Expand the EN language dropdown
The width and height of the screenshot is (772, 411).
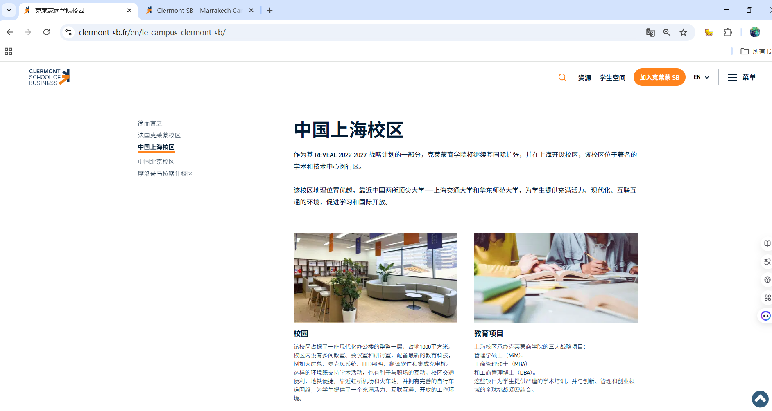[701, 77]
